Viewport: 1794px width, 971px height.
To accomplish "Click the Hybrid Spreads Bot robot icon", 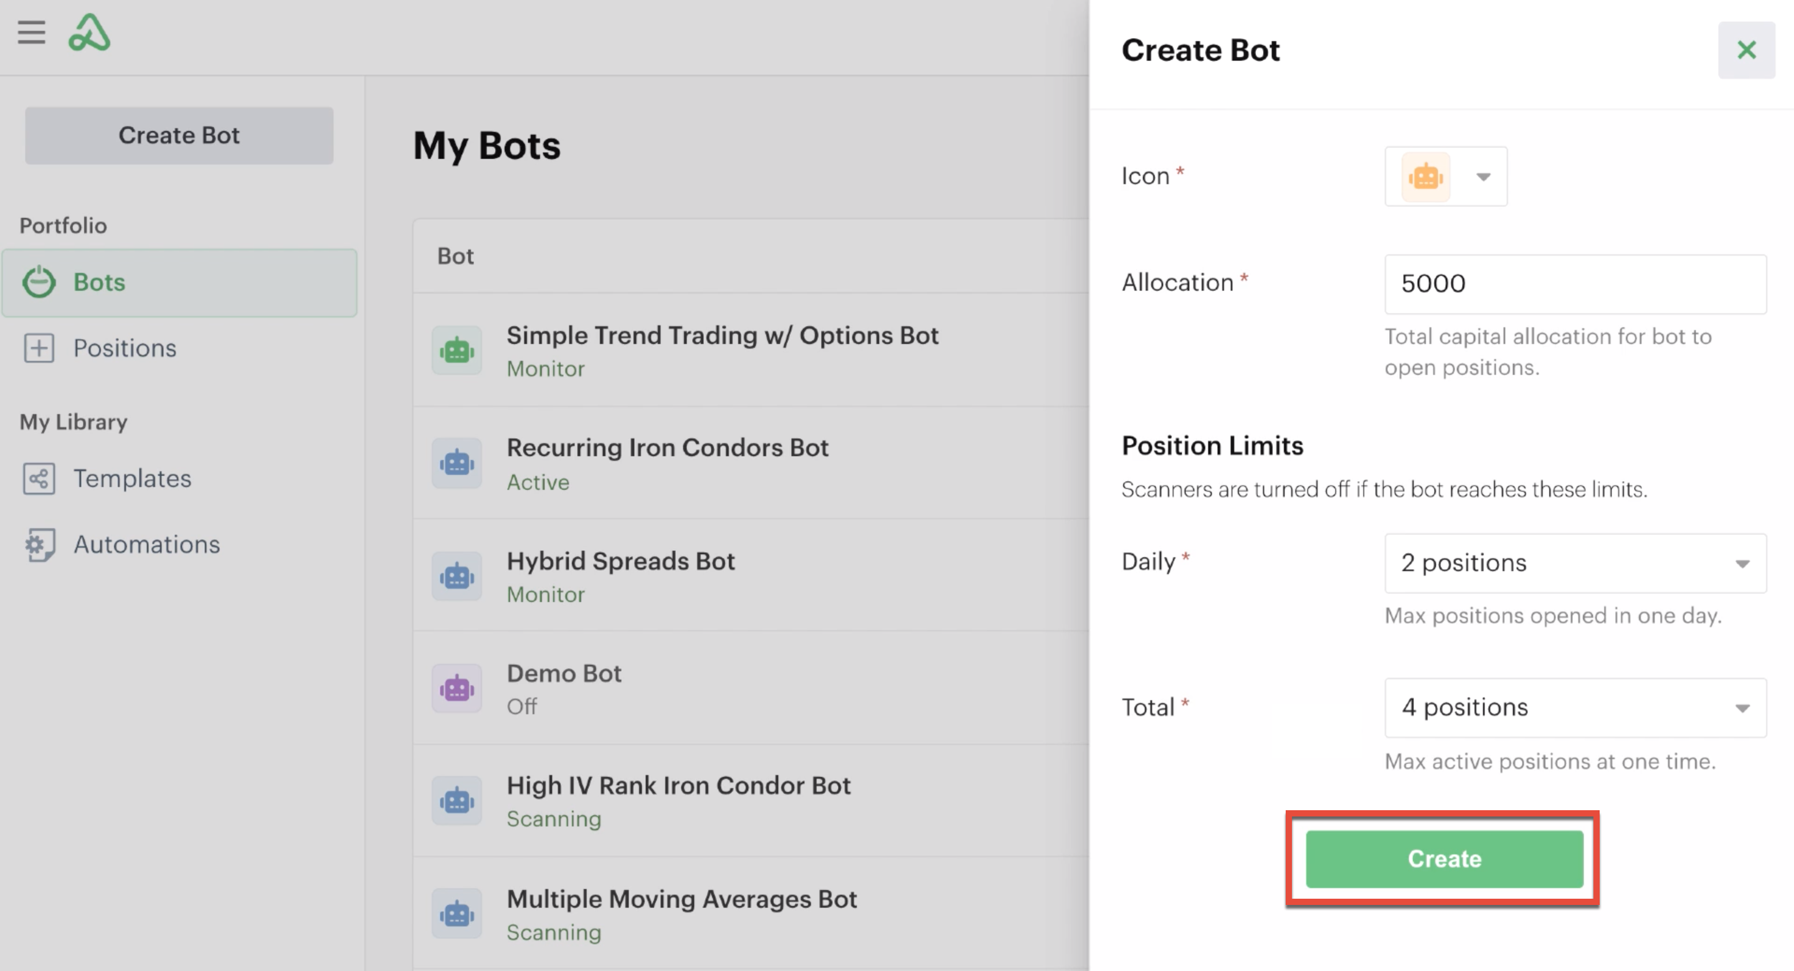I will pyautogui.click(x=457, y=575).
